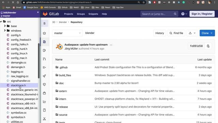
Task: Close the 3d8/blender file tree panel
Action: (38, 12)
